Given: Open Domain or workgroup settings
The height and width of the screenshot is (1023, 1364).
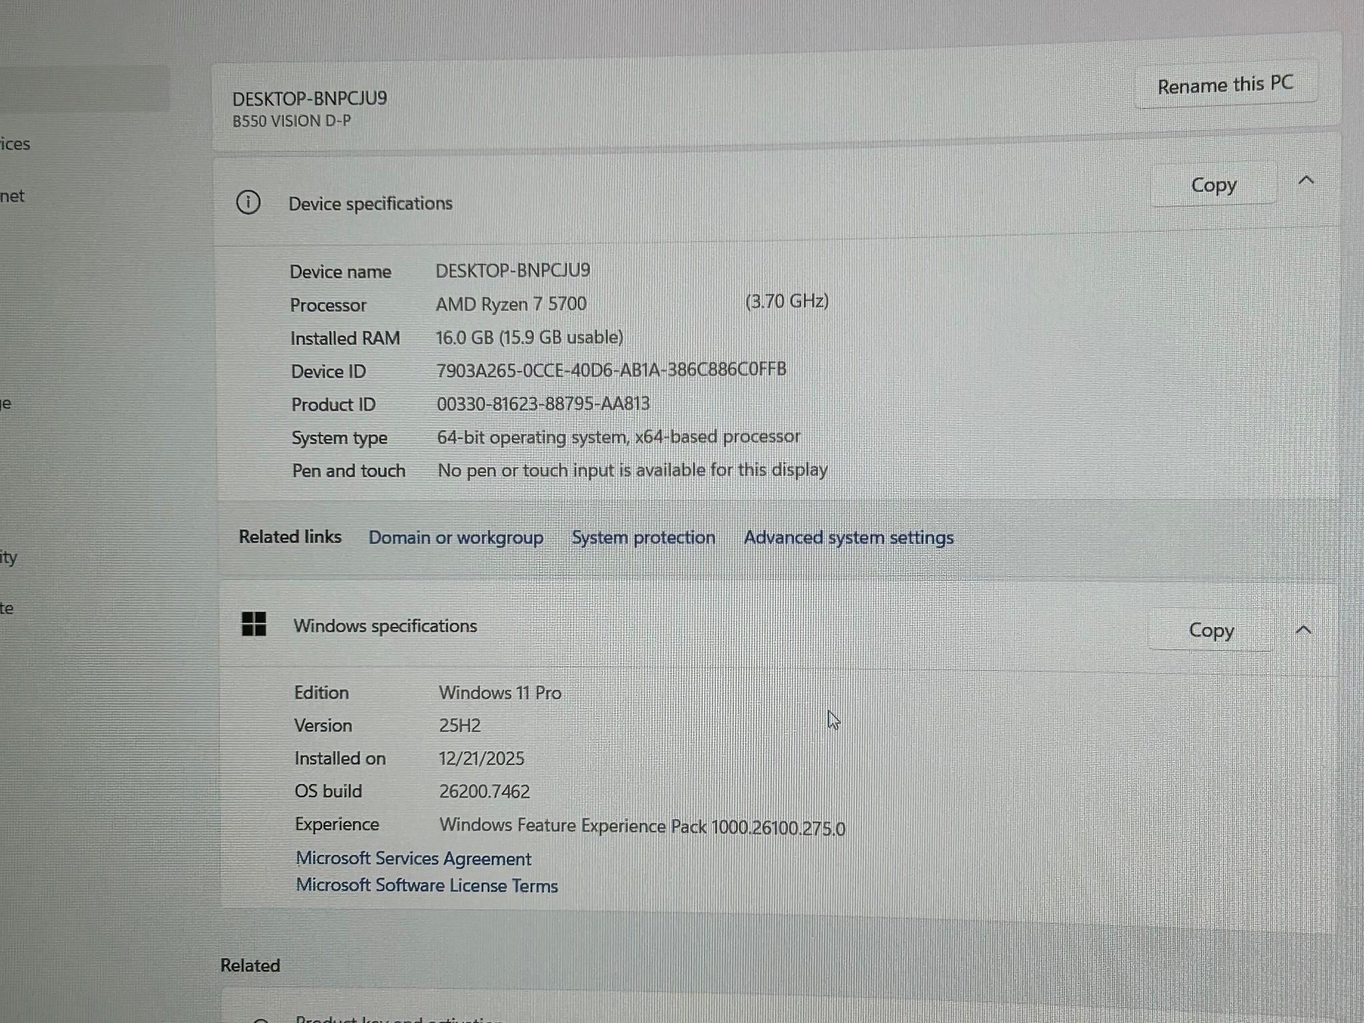Looking at the screenshot, I should point(456,537).
